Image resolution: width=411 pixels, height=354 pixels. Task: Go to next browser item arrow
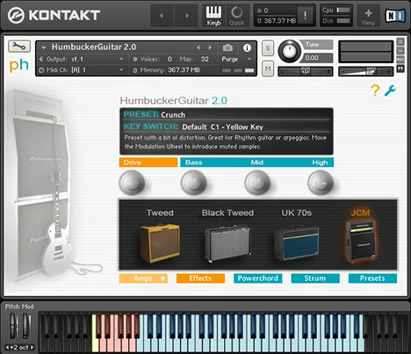click(186, 16)
